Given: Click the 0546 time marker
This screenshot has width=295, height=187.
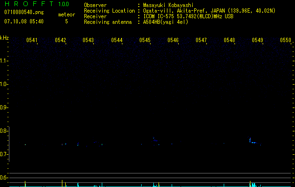Looking at the screenshot, I should pos(173,40).
